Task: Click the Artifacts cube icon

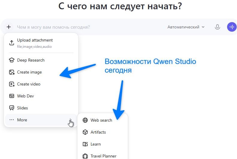Action: coord(85,132)
